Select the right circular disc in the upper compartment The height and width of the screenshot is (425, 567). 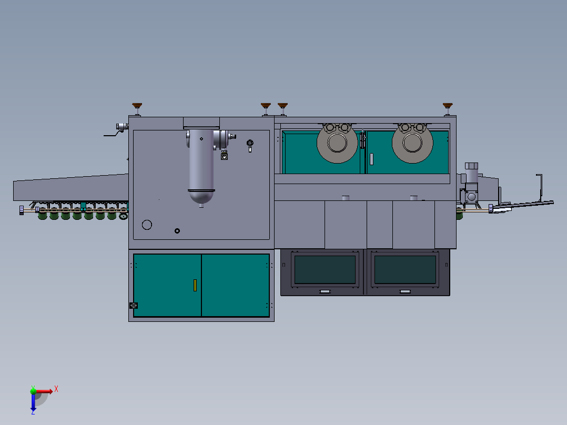[412, 143]
